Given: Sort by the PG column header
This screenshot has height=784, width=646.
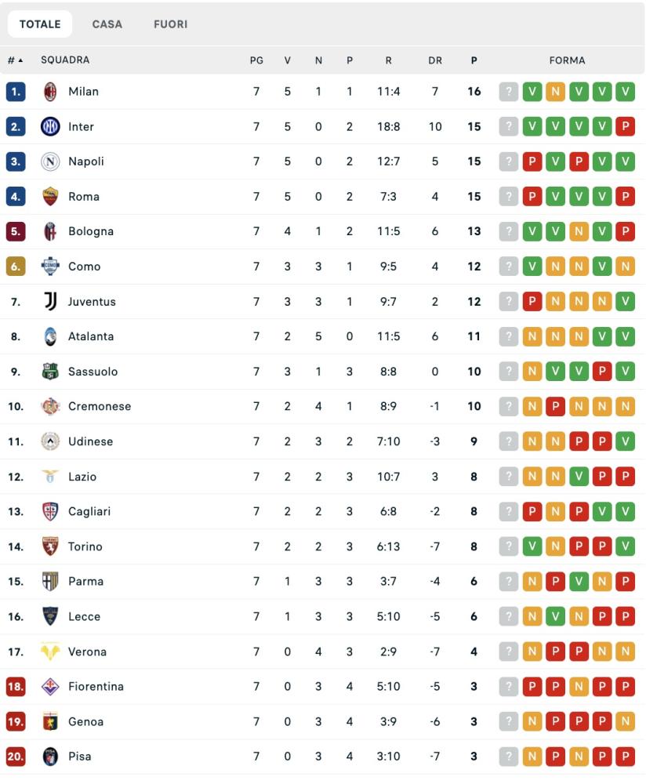Looking at the screenshot, I should click(x=256, y=60).
